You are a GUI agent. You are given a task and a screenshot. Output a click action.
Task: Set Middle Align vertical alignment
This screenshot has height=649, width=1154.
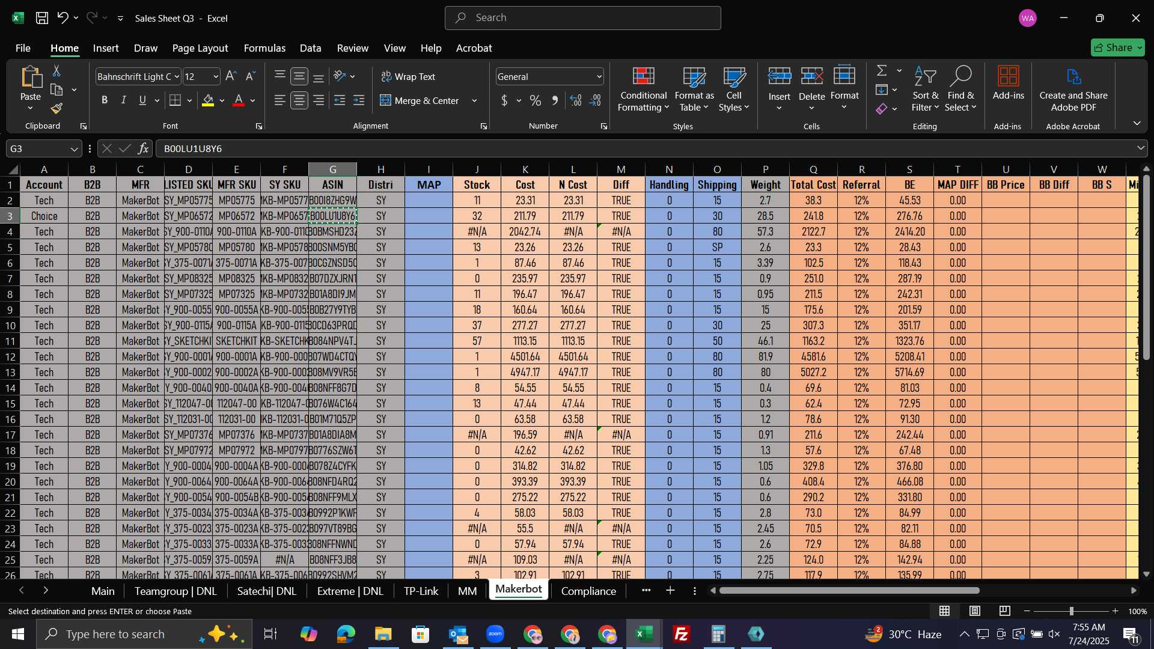coord(299,76)
